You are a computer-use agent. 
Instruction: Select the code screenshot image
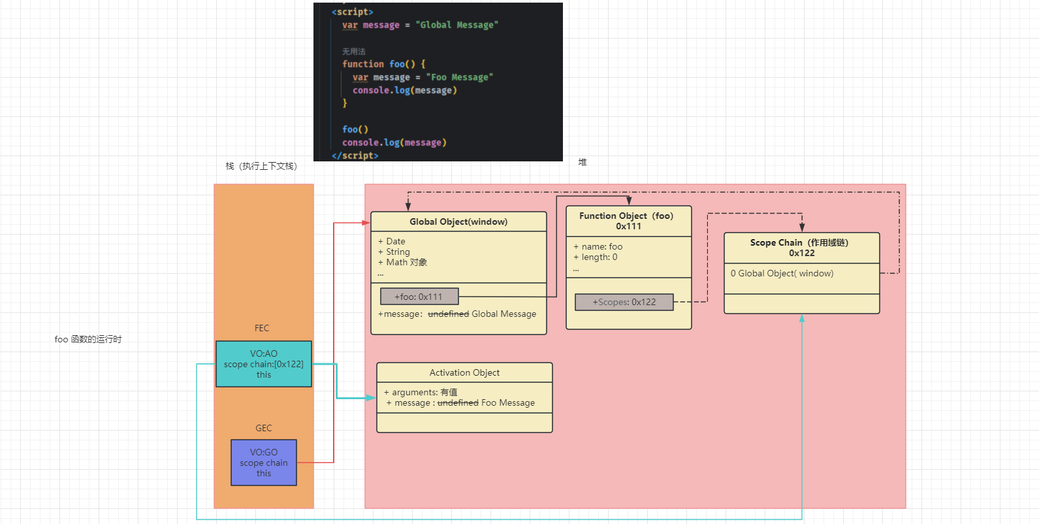coord(438,82)
